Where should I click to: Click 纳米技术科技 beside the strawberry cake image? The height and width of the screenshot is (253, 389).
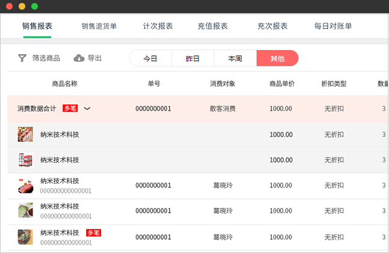(60, 135)
